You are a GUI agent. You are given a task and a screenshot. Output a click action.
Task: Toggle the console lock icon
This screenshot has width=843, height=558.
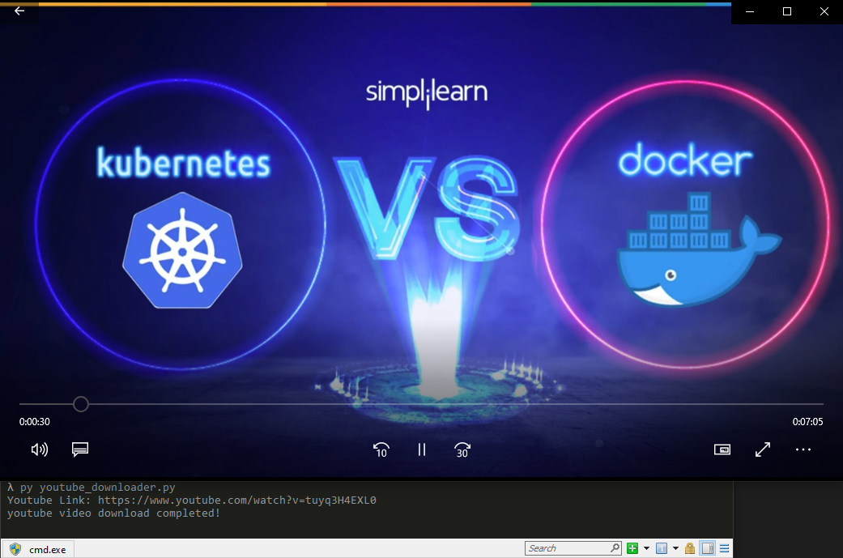690,548
